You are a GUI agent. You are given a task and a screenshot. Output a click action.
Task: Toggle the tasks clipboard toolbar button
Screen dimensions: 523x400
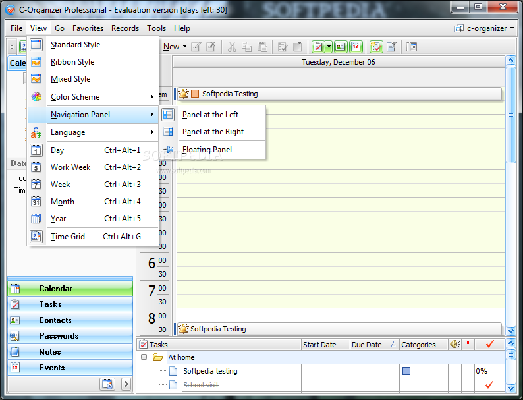click(318, 47)
